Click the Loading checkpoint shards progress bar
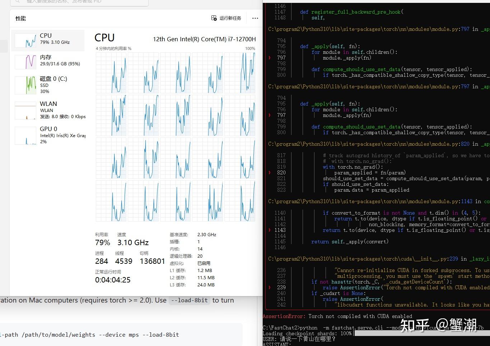The image size is (490, 346). pos(422,333)
